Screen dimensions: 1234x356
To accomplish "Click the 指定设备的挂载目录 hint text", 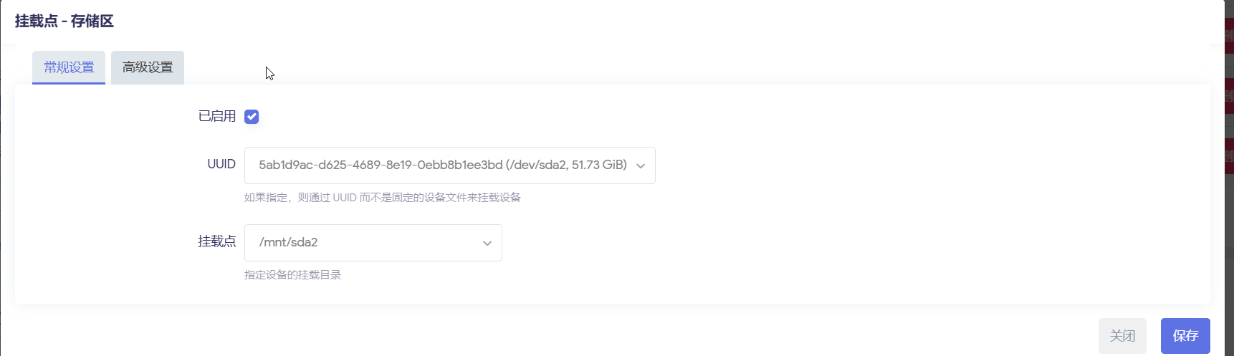I will coord(292,275).
